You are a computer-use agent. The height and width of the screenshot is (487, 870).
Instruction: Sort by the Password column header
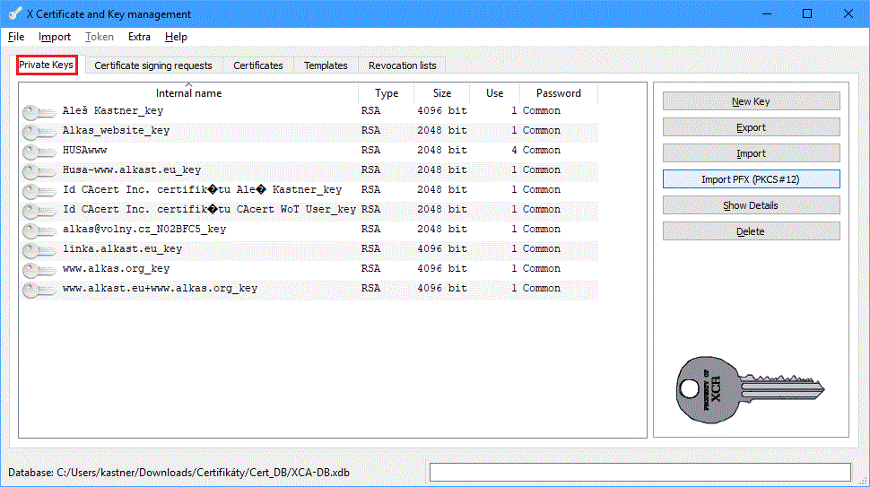558,93
